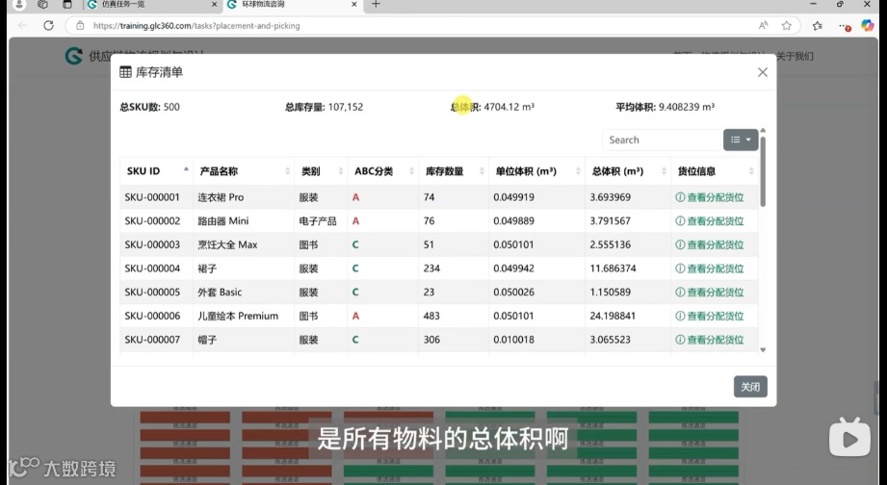Screen dimensions: 887x485
Task: Click the 关于我们 navigation link
Action: click(x=795, y=56)
